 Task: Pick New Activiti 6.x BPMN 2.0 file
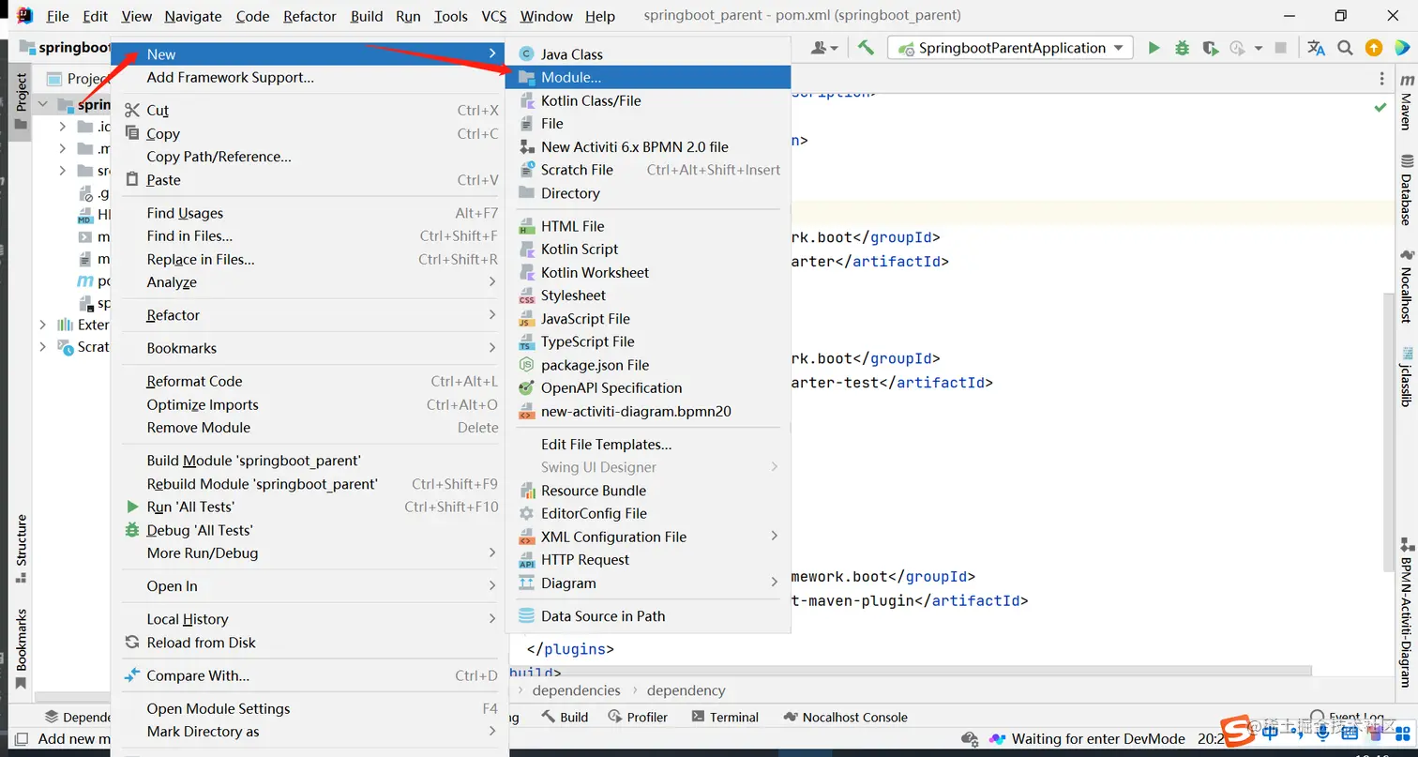[x=648, y=146]
